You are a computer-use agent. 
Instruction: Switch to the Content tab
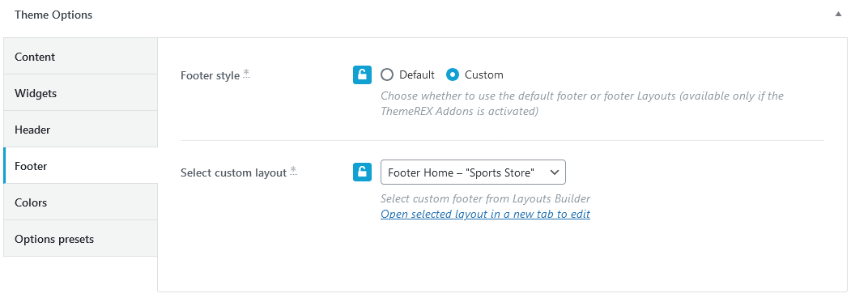coord(80,57)
